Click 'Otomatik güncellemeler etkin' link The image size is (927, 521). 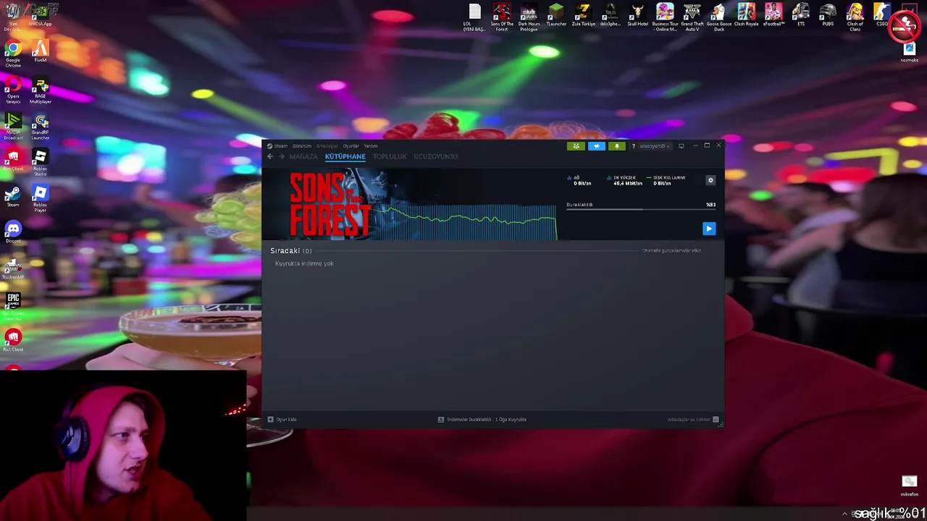coord(671,250)
